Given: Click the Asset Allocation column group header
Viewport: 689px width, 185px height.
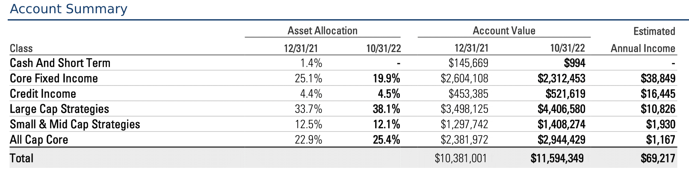Looking at the screenshot, I should click(x=322, y=31).
